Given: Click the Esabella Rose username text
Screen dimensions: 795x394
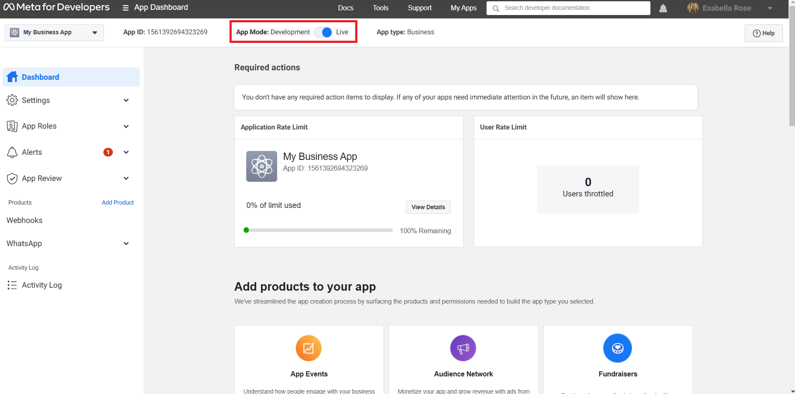Looking at the screenshot, I should pyautogui.click(x=727, y=8).
